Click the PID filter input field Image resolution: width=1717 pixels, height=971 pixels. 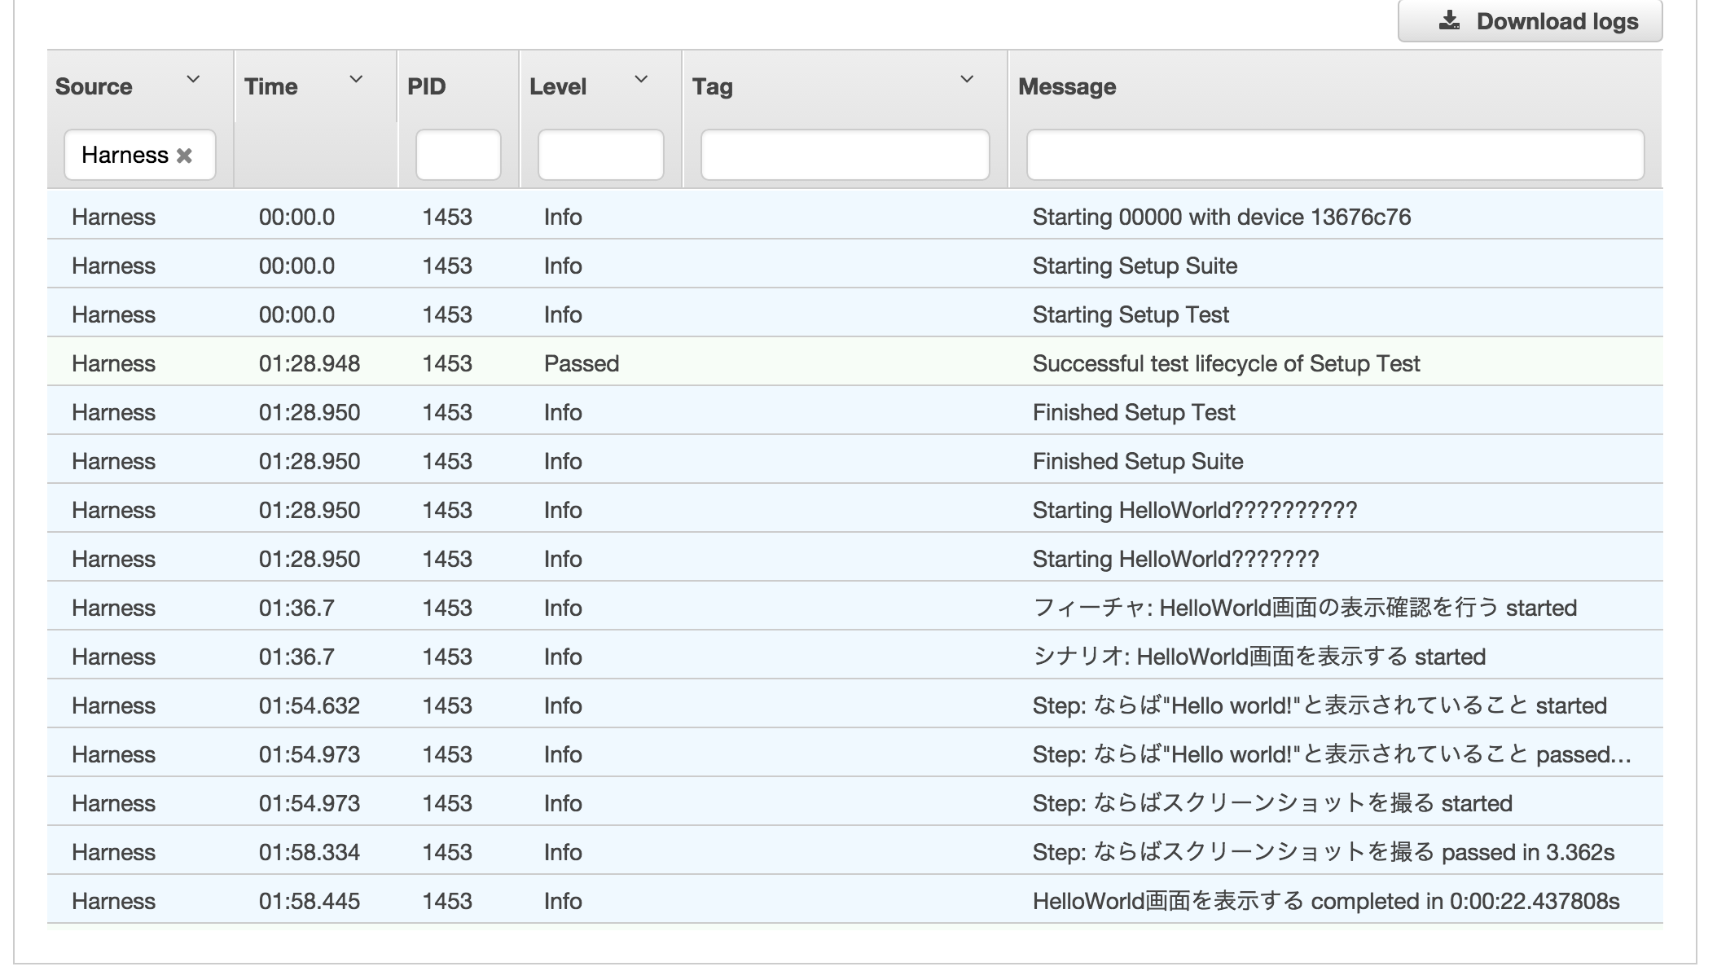[x=458, y=155]
